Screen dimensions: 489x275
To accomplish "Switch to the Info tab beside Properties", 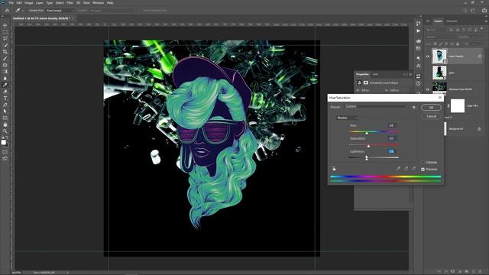I will click(375, 74).
